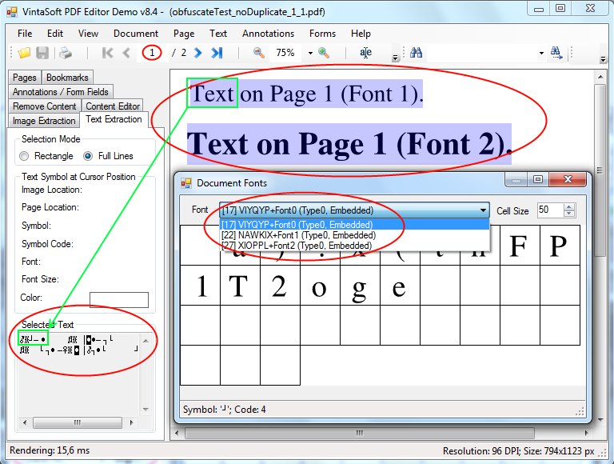The height and width of the screenshot is (464, 614).
Task: Increase Cell Size with the up spinner
Action: click(x=569, y=207)
